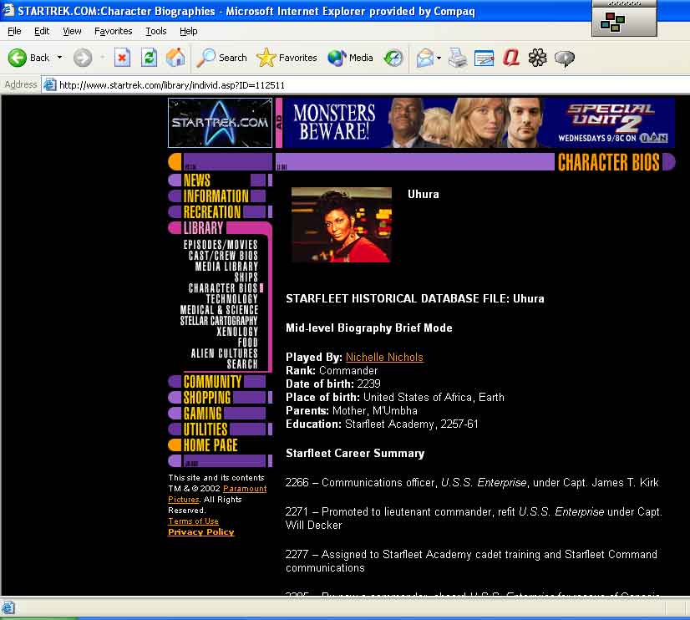Return to the site HOME PAGE
The image size is (690, 620).
point(211,445)
